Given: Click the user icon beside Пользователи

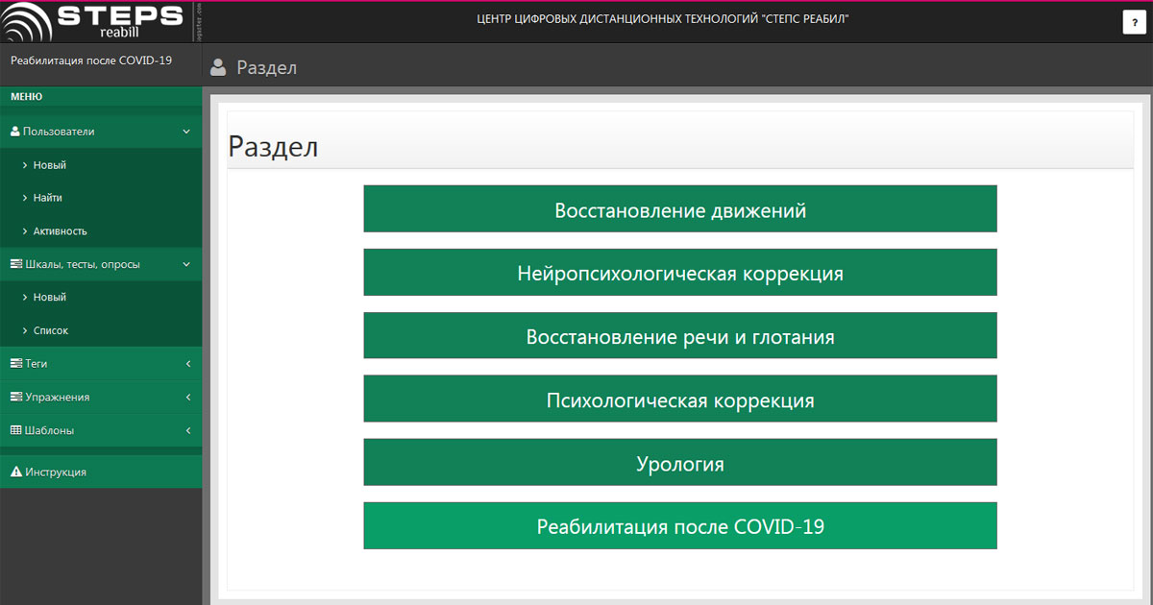Looking at the screenshot, I should (x=15, y=132).
